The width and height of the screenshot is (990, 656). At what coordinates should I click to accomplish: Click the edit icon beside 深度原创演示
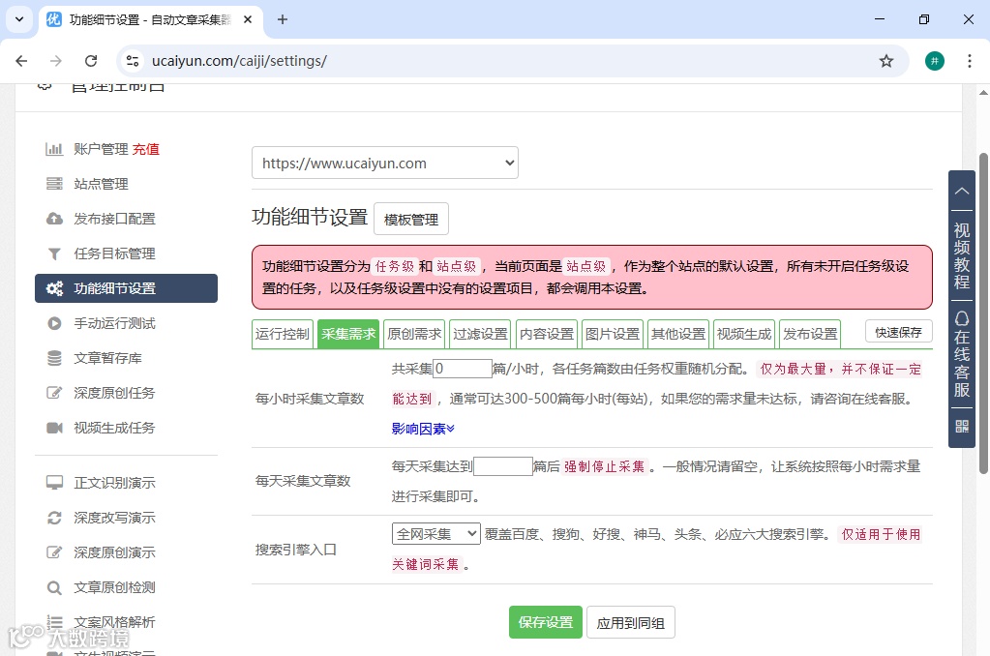[x=54, y=552]
